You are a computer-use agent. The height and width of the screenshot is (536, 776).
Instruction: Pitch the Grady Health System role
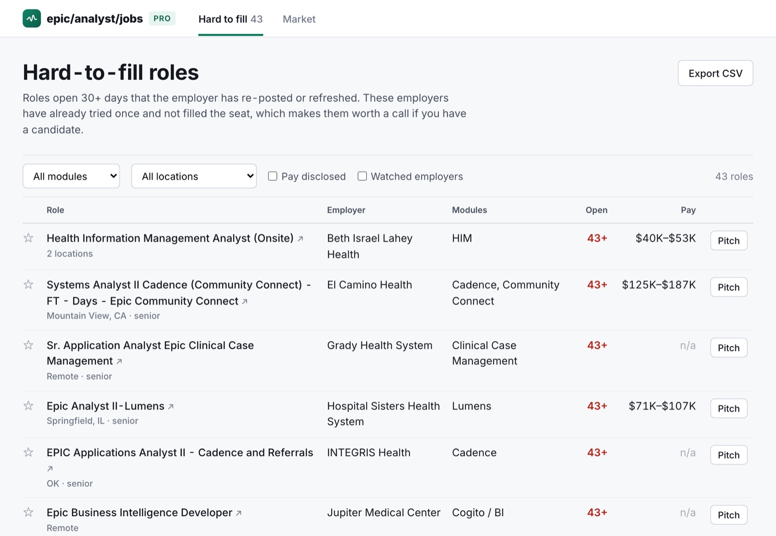pyautogui.click(x=728, y=348)
